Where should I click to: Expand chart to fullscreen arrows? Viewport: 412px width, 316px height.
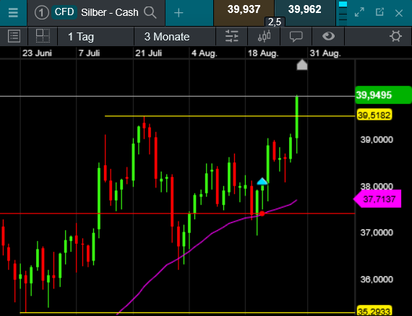(359, 12)
